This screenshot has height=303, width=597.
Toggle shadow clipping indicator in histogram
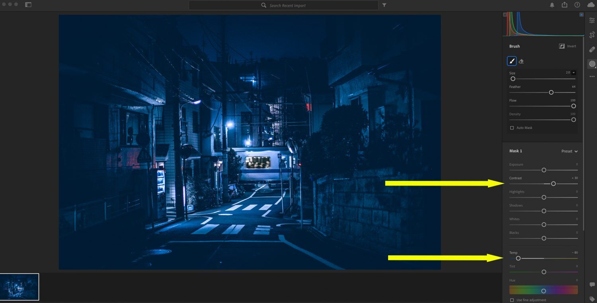[x=505, y=15]
